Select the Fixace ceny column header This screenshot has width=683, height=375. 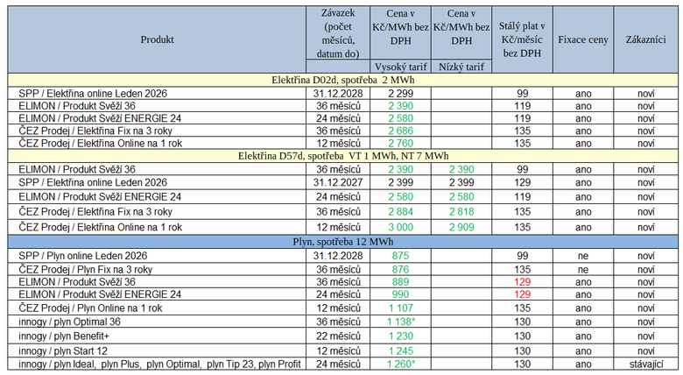tap(583, 39)
